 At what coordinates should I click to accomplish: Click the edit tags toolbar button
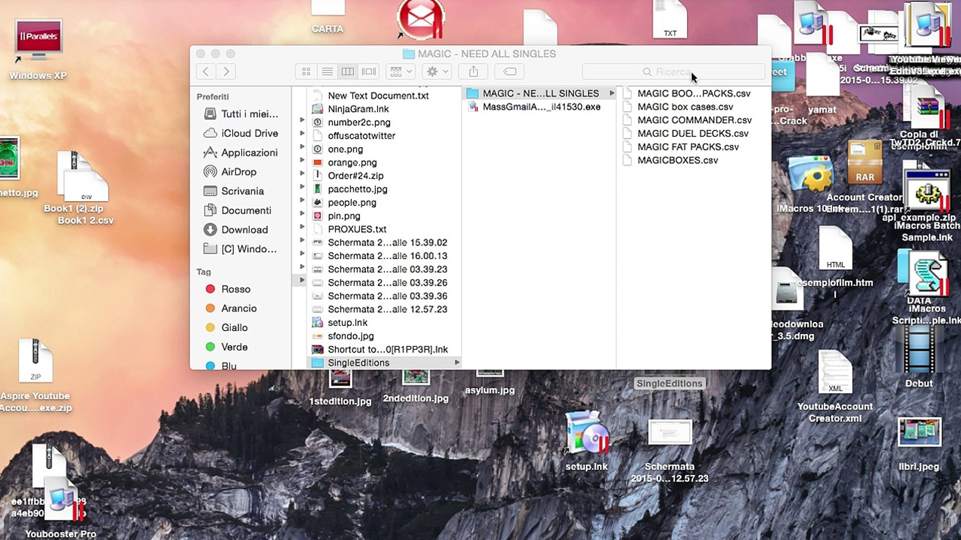(x=510, y=71)
